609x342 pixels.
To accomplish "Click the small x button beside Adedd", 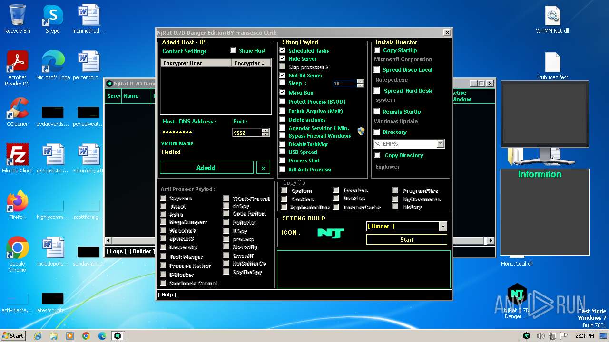I will 263,168.
